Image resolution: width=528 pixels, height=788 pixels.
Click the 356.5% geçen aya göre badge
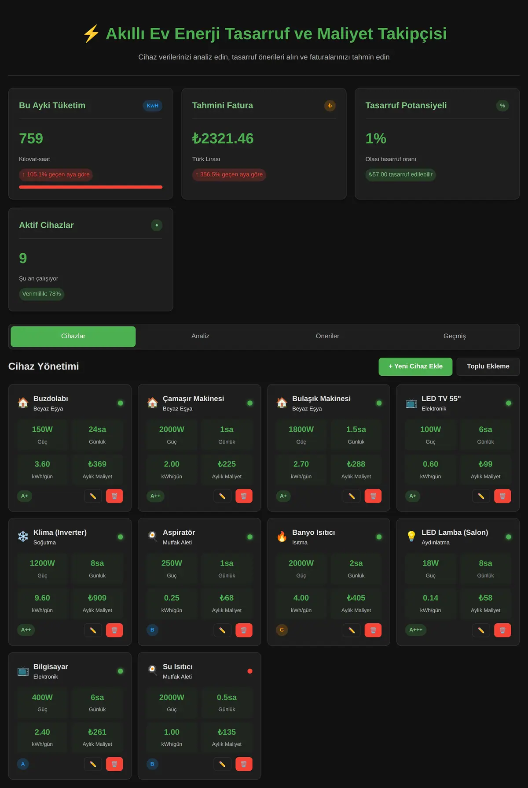(x=229, y=174)
